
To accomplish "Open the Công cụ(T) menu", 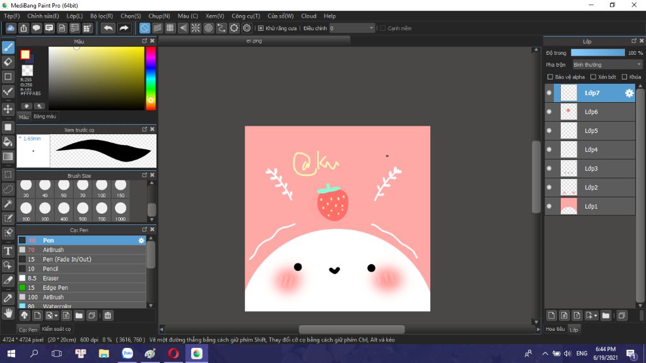I will click(x=246, y=16).
